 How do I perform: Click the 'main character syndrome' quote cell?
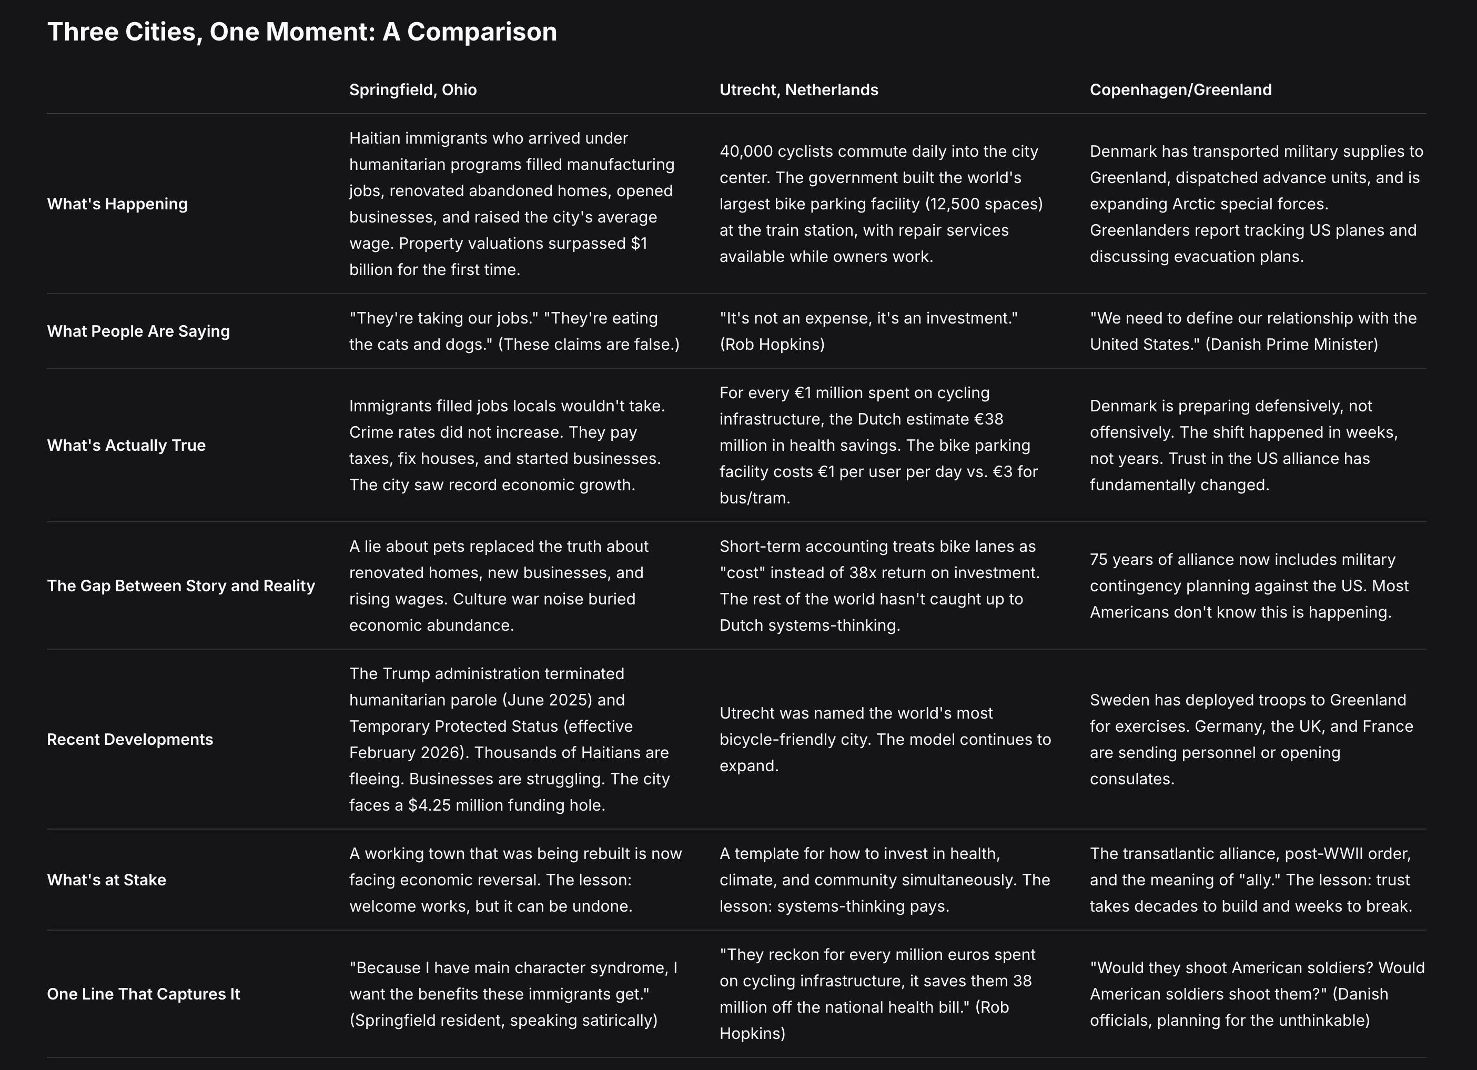pyautogui.click(x=513, y=994)
